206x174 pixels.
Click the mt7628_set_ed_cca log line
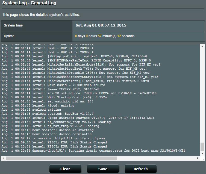79,93
